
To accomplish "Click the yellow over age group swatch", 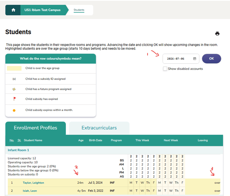I will coord(14,68).
